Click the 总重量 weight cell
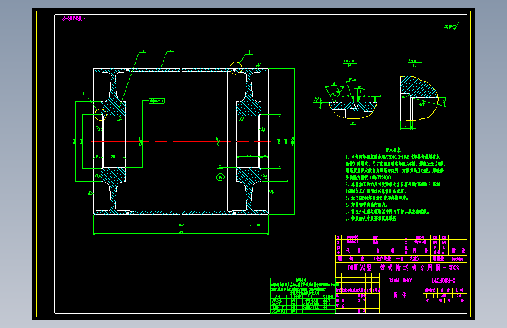 click(449, 259)
